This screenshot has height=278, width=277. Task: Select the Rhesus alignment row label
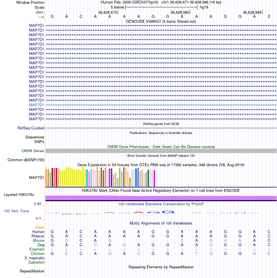pyautogui.click(x=38, y=236)
